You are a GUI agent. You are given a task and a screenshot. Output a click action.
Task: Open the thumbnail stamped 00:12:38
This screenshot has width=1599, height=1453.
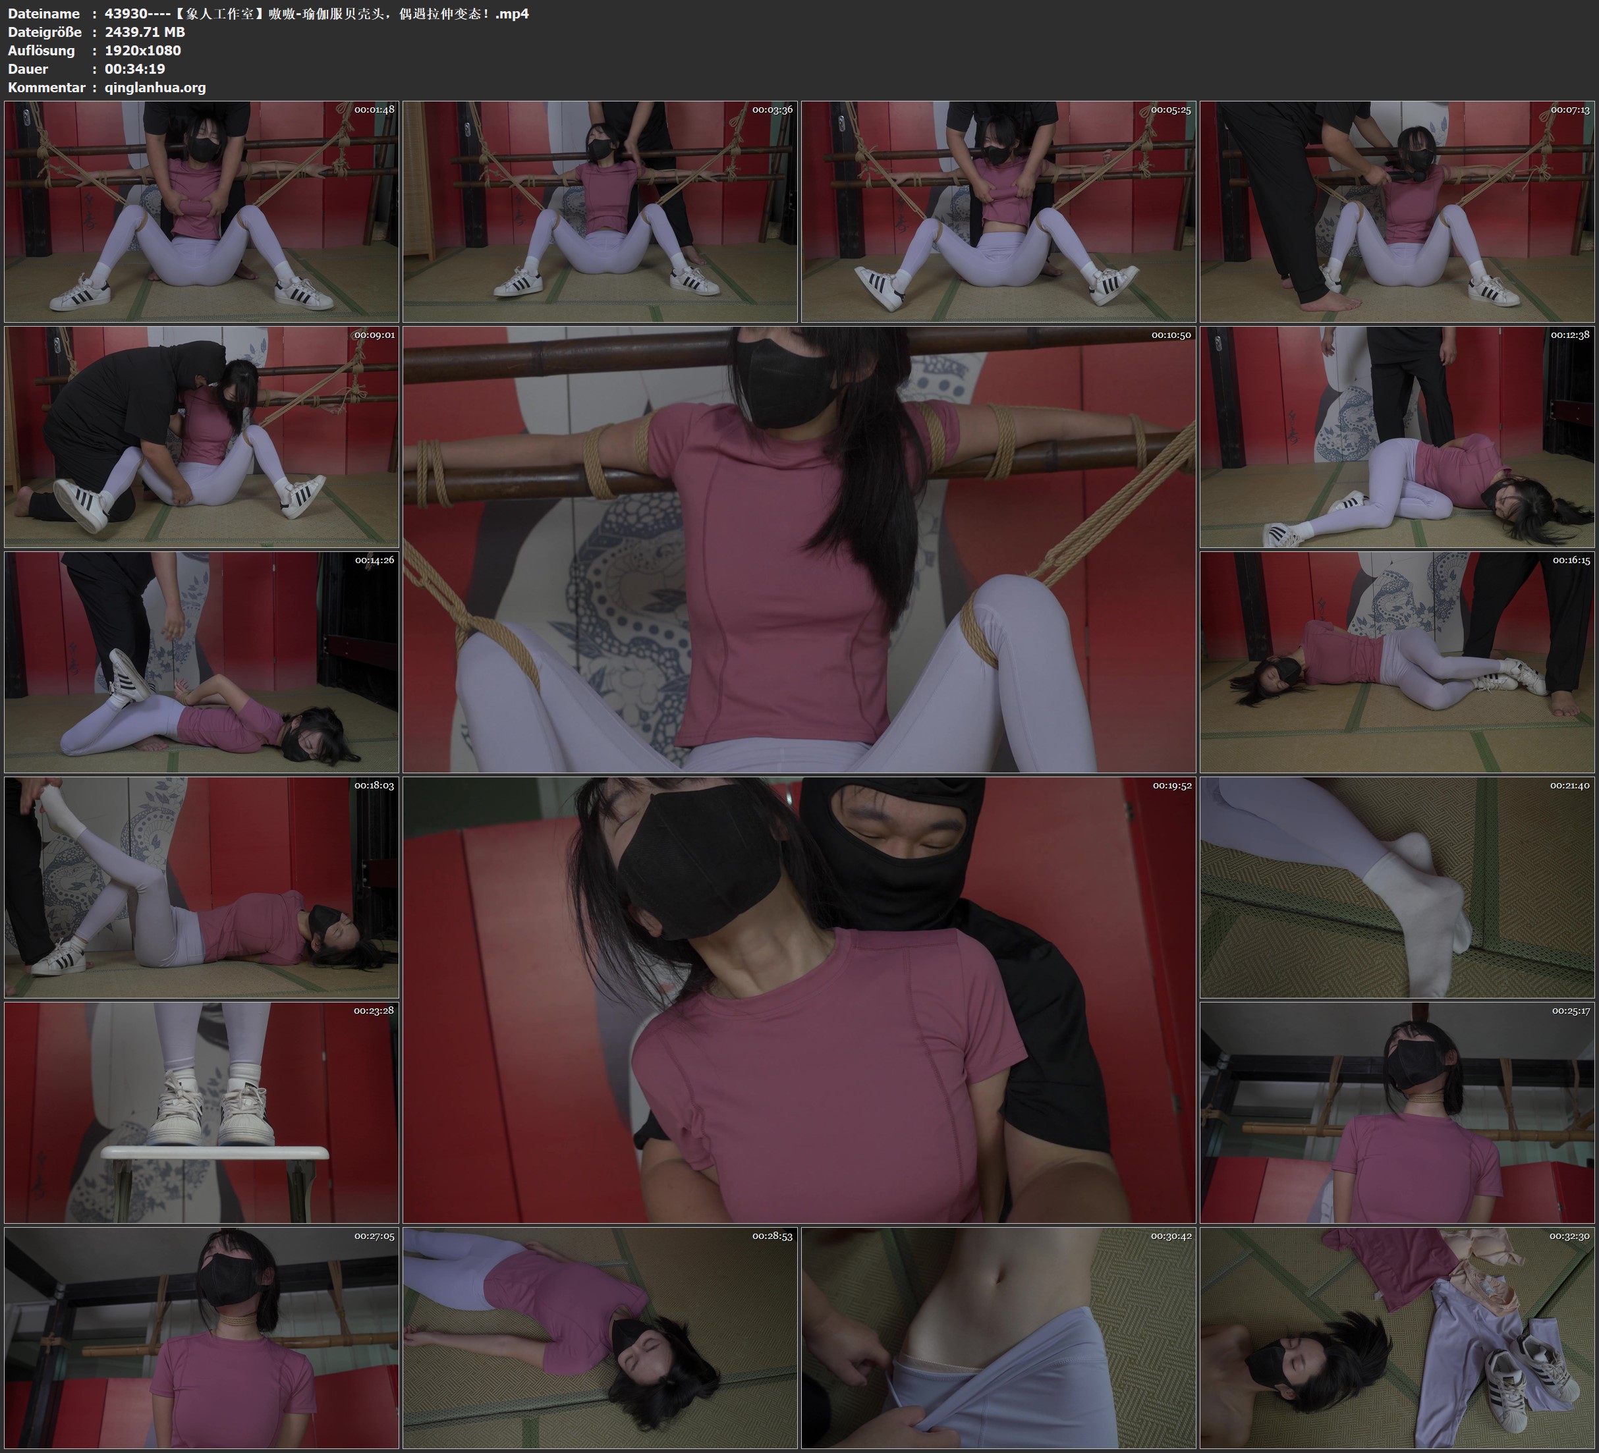coord(1397,436)
